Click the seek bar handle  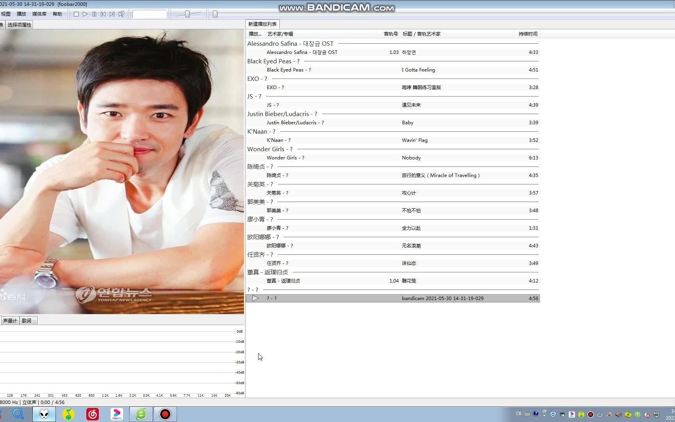(x=215, y=14)
